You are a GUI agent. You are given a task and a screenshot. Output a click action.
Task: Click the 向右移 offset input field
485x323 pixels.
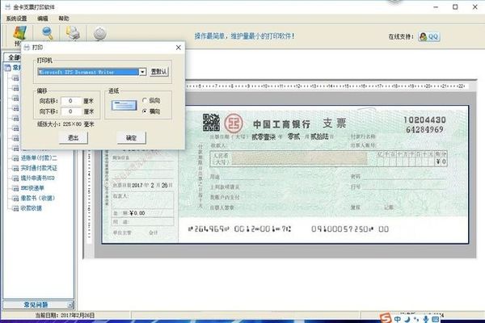[x=73, y=100]
